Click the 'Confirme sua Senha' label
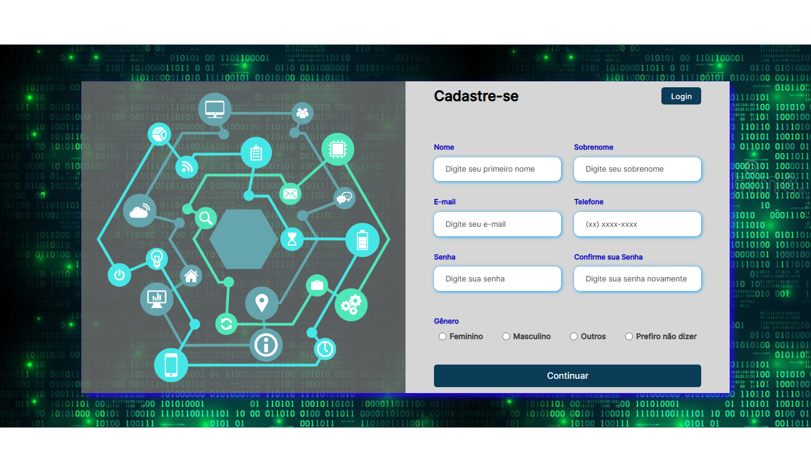Image resolution: width=811 pixels, height=456 pixels. tap(609, 257)
